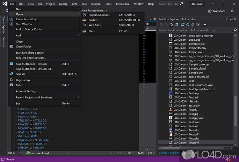
Task: Click the Save floppy disk icon
Action: (x=11, y=64)
